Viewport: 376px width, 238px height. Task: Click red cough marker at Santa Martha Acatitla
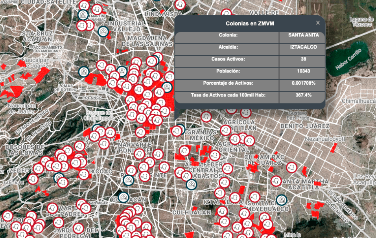click(276, 181)
